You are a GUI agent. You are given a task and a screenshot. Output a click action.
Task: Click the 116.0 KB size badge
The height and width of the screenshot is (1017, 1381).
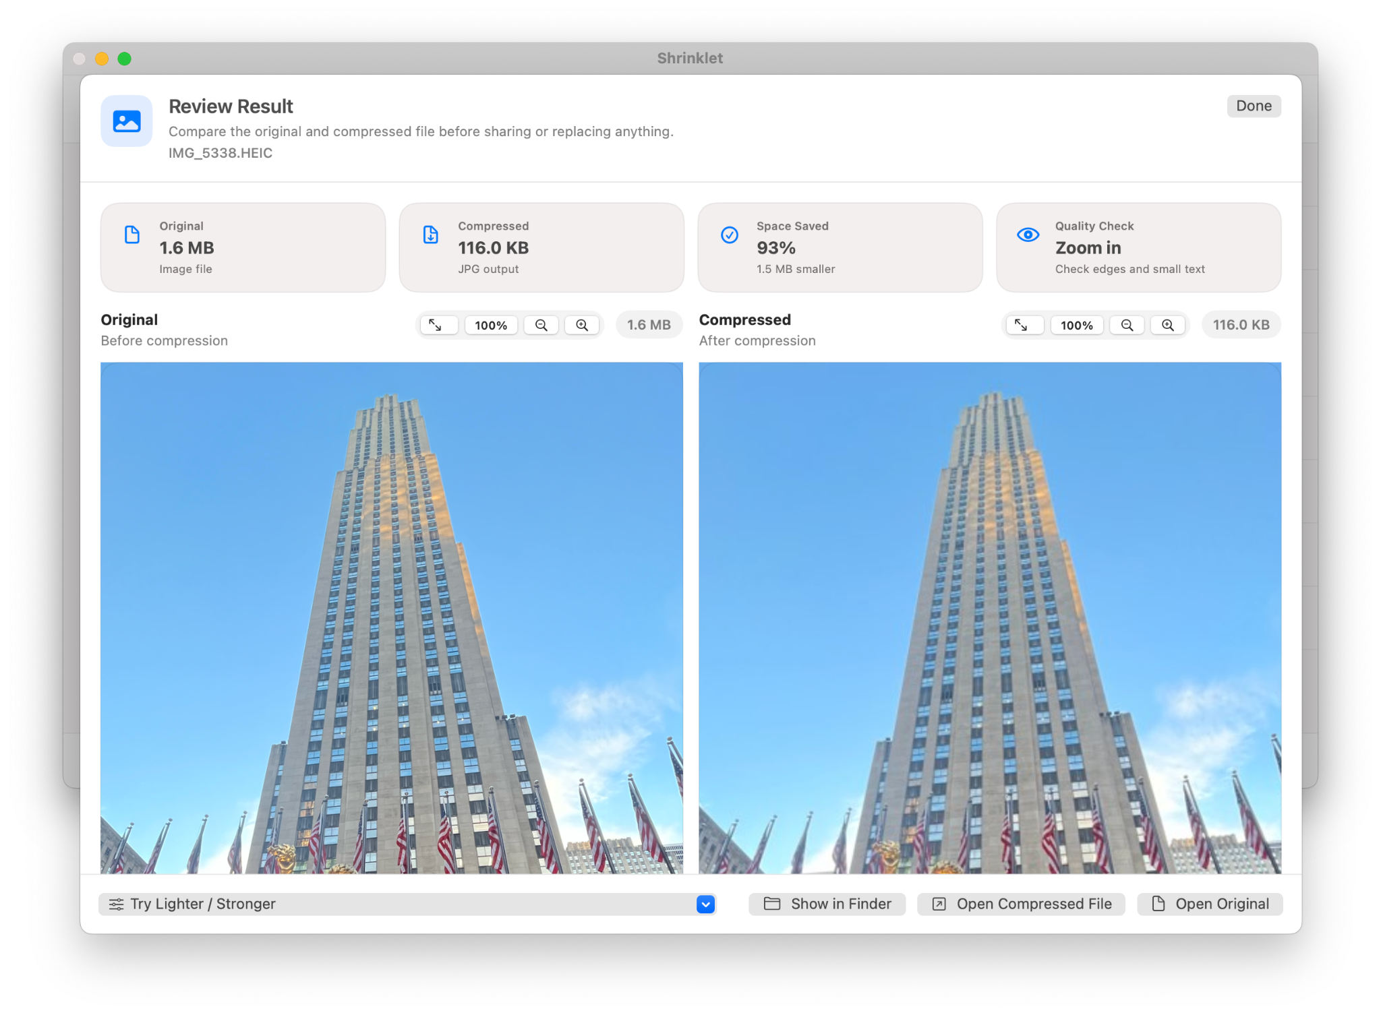(x=1241, y=325)
